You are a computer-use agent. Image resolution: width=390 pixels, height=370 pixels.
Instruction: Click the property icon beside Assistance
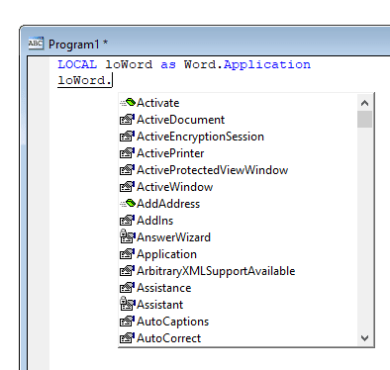(x=127, y=288)
